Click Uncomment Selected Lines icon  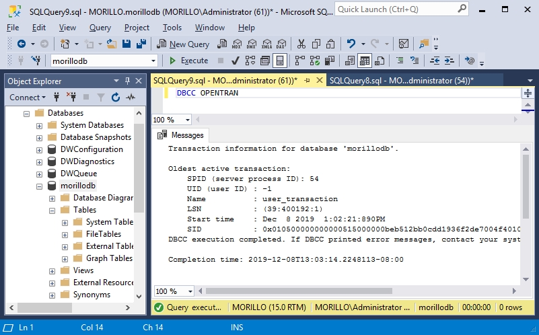pos(415,61)
